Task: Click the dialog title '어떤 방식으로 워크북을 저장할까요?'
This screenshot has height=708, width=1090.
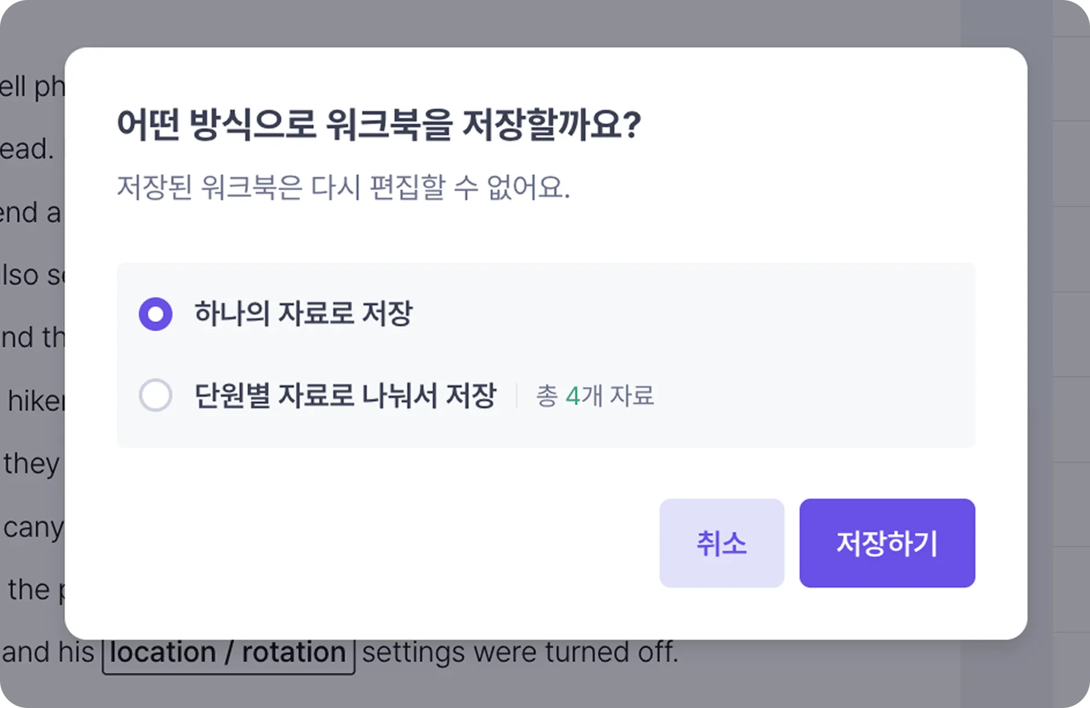Action: pyautogui.click(x=379, y=124)
